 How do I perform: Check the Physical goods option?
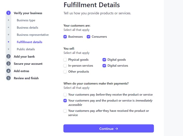click(65, 60)
